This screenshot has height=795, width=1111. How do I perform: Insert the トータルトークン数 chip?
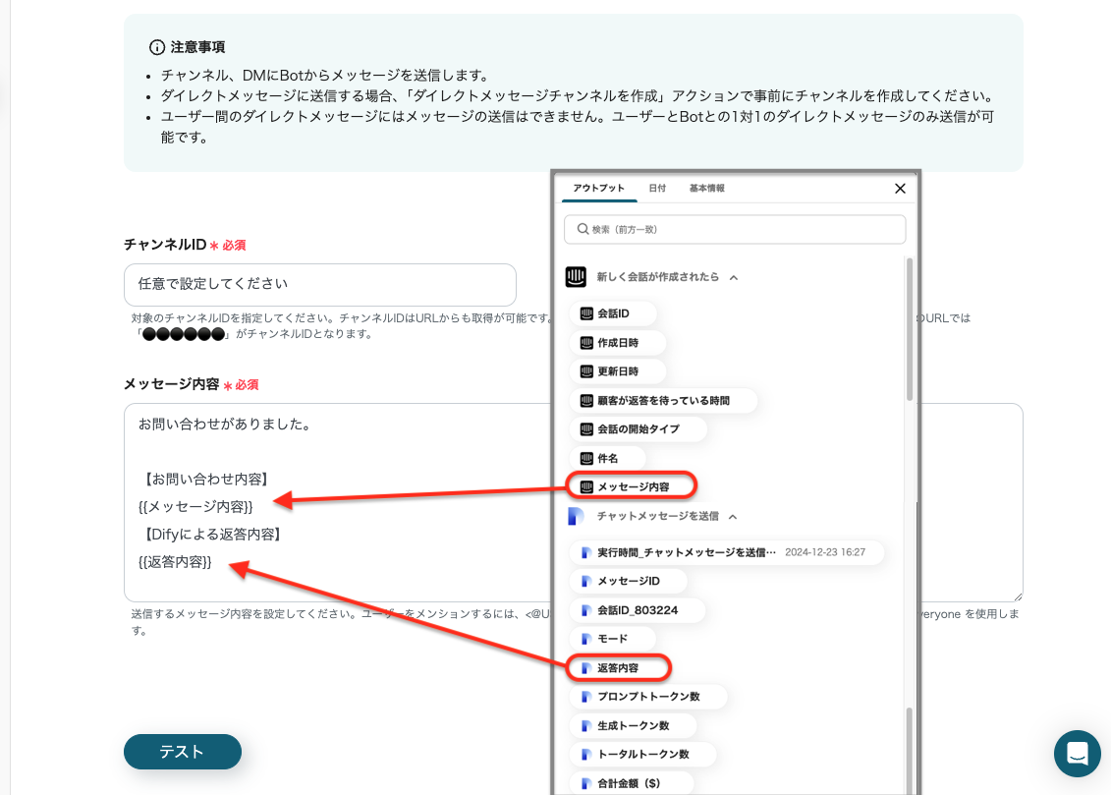[643, 755]
